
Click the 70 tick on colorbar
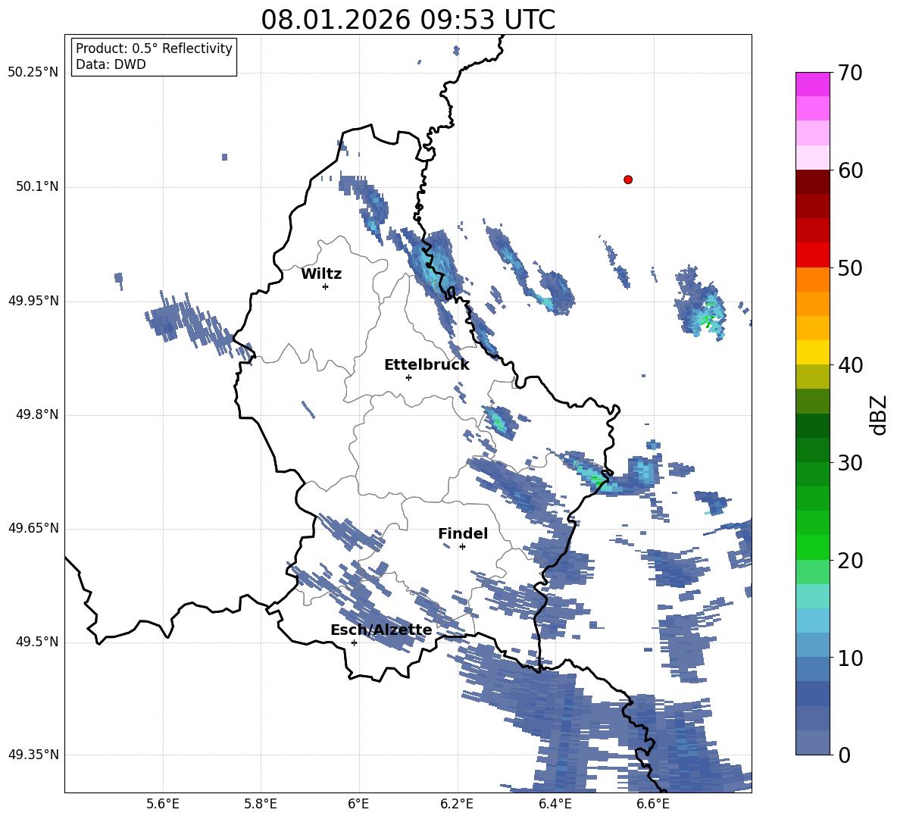click(x=850, y=73)
